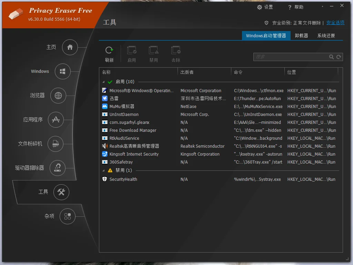Click the search magnifier icon
The height and width of the screenshot is (265, 353).
pyautogui.click(x=331, y=57)
